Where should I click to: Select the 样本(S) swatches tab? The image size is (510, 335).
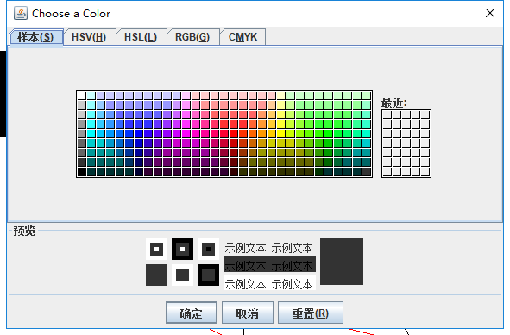(36, 37)
